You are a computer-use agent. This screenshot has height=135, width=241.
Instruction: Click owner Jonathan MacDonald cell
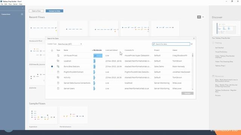[x=181, y=72]
